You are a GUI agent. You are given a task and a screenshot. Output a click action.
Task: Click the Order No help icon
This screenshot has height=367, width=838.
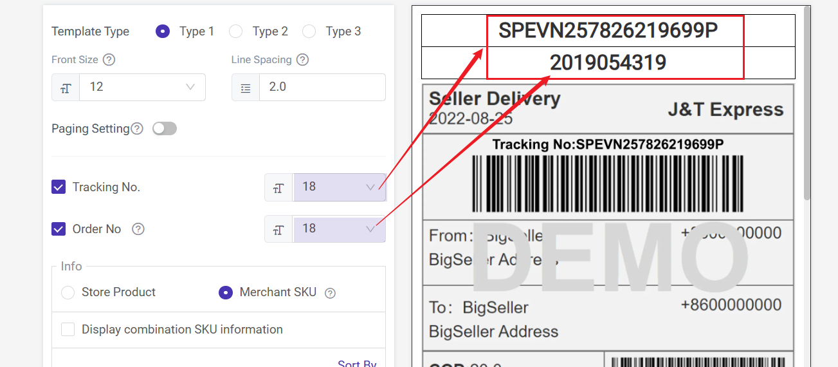(138, 229)
